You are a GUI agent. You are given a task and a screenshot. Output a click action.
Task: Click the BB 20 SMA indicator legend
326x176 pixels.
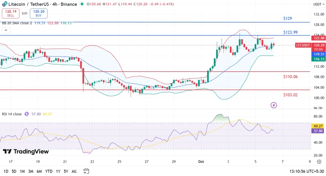(17, 23)
